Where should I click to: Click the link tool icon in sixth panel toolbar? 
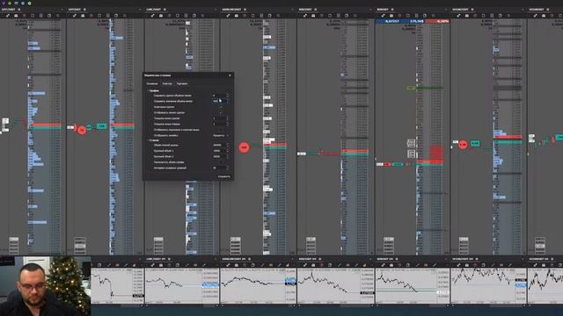383,16
